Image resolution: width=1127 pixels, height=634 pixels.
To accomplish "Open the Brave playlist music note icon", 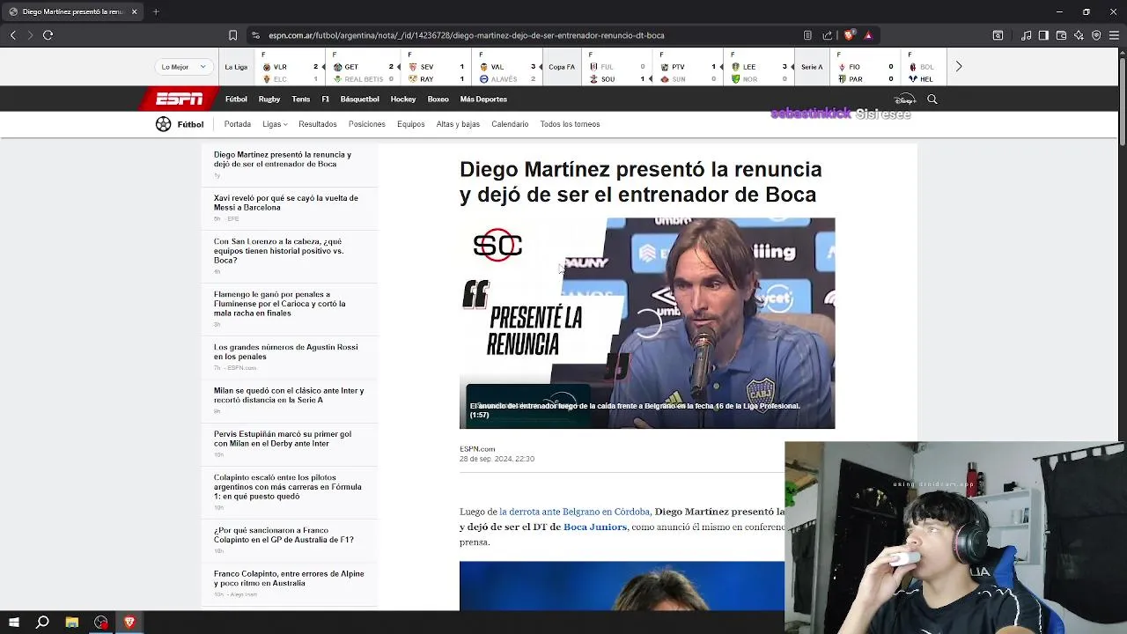I will coord(1027,35).
